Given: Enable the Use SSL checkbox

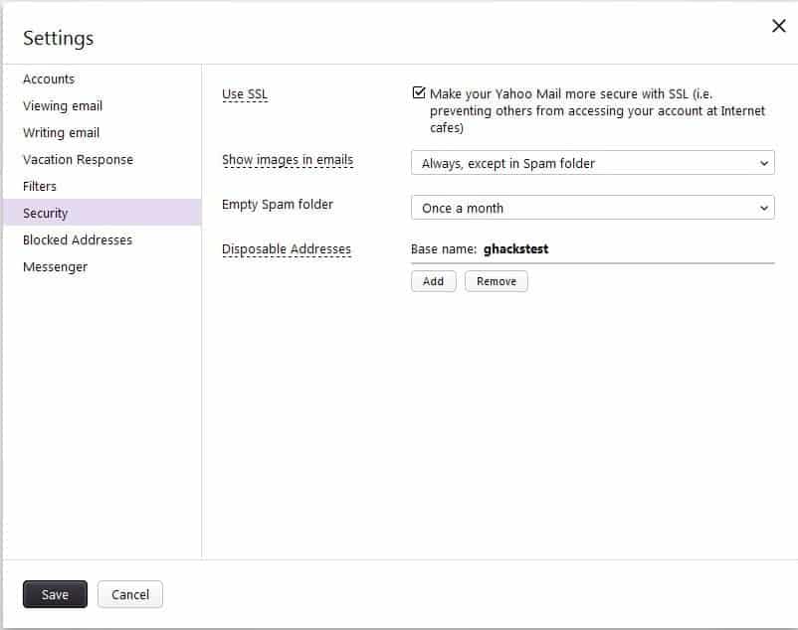Looking at the screenshot, I should coord(419,93).
